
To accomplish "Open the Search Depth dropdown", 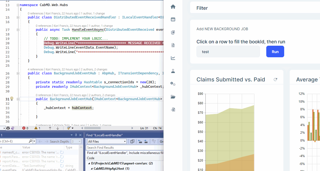I will click(76, 141).
